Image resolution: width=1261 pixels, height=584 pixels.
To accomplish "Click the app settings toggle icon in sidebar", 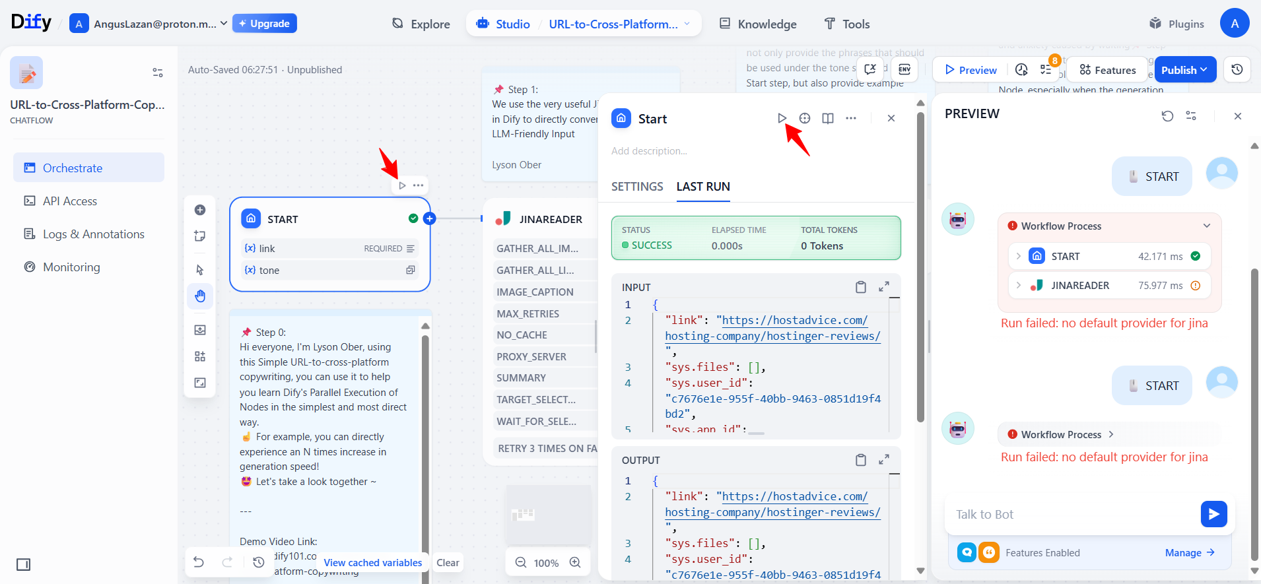I will pos(158,73).
